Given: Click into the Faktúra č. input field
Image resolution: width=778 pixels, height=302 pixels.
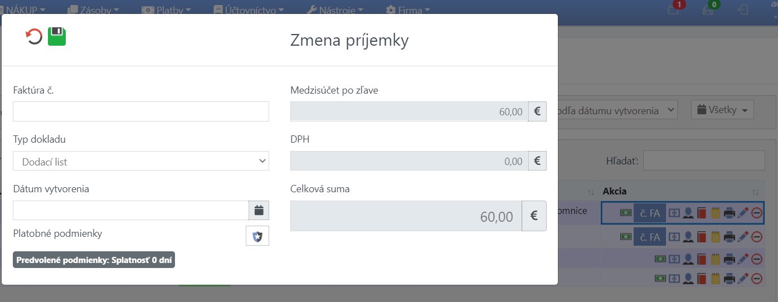Looking at the screenshot, I should [141, 111].
